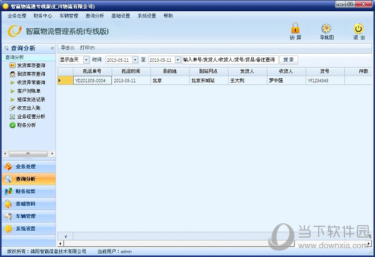Open the 财务中心 menu
Viewport: 375px width, 257px height.
(42, 16)
